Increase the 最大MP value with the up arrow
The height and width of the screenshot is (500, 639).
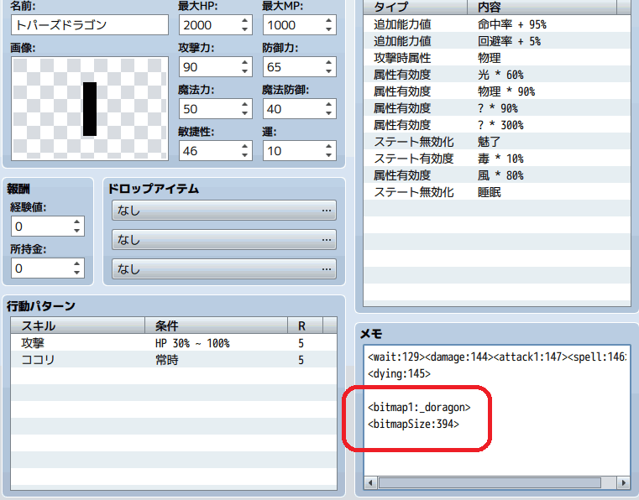[328, 20]
